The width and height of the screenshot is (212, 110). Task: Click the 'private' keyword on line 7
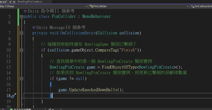click(40, 33)
